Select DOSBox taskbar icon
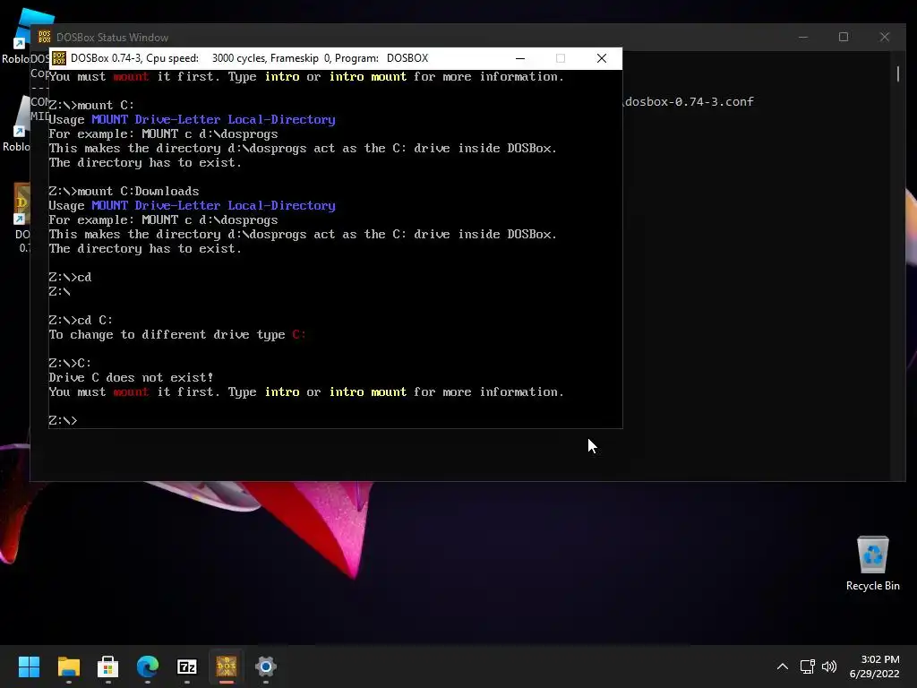The image size is (917, 688). click(x=227, y=666)
